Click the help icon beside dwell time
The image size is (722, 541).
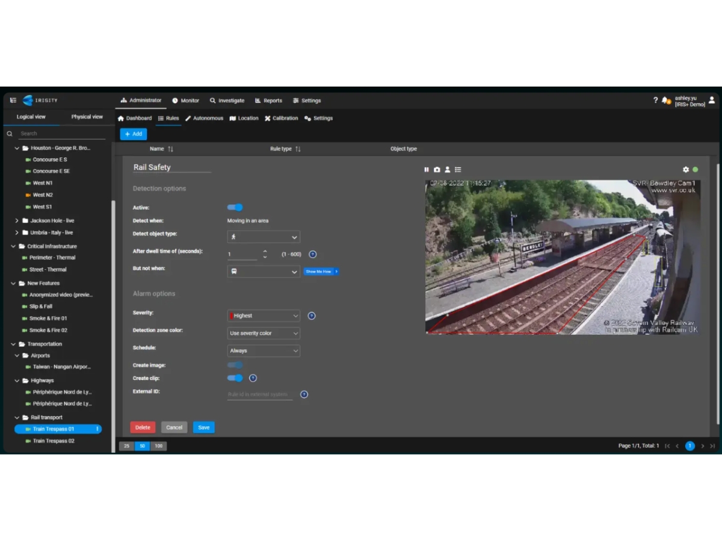coord(312,254)
